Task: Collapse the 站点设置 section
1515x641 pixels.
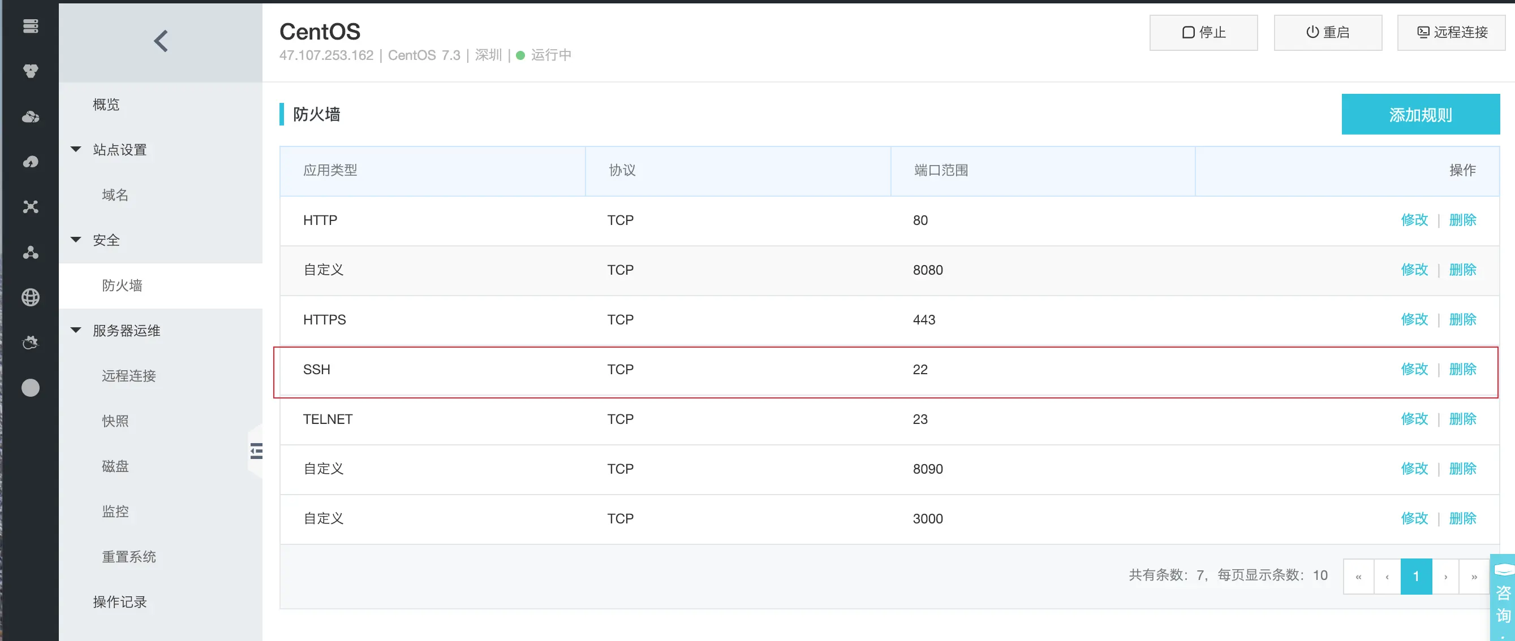Action: (76, 149)
